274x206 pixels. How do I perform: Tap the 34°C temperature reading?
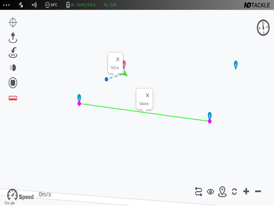(54, 5)
